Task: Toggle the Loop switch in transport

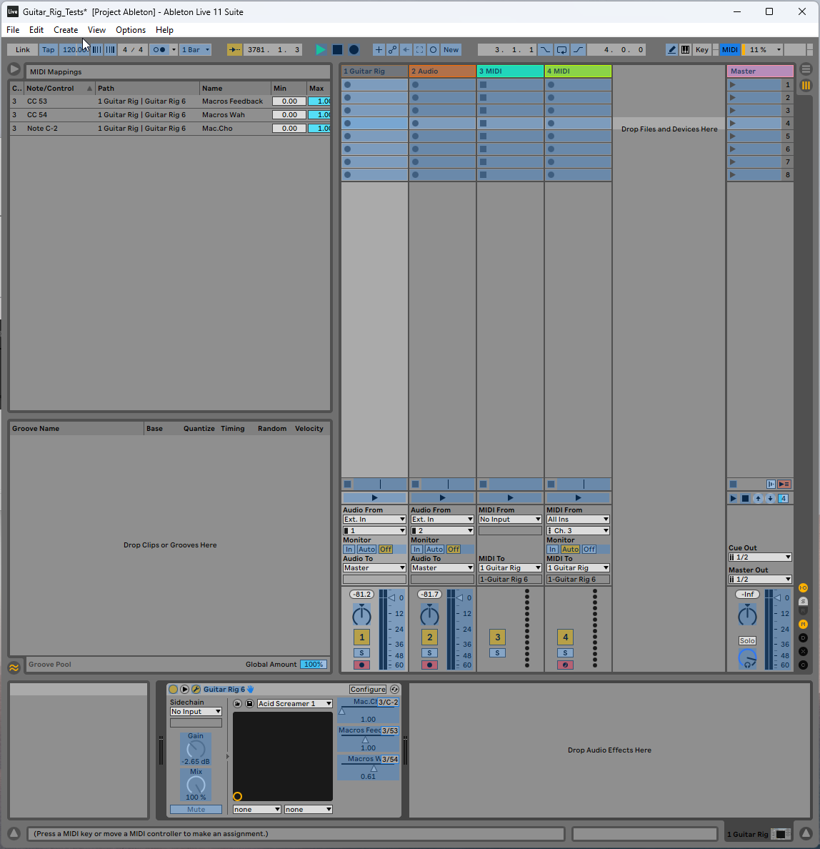Action: [562, 50]
